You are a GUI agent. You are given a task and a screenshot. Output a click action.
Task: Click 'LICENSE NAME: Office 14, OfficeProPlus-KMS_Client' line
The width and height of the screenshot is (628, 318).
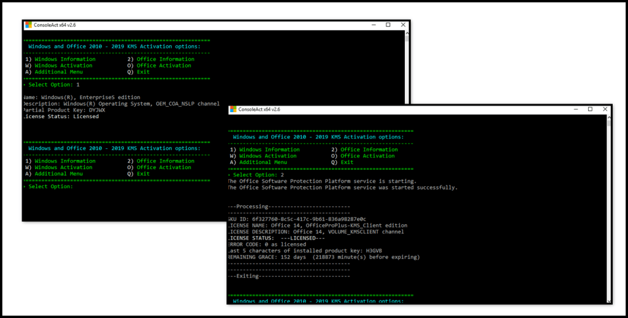coord(318,225)
